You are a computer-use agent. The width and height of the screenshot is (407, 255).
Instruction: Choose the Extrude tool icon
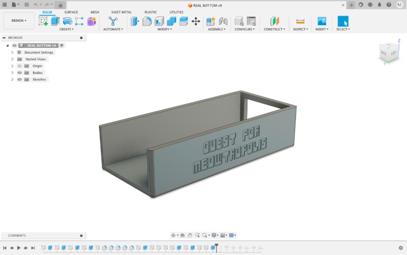55,21
